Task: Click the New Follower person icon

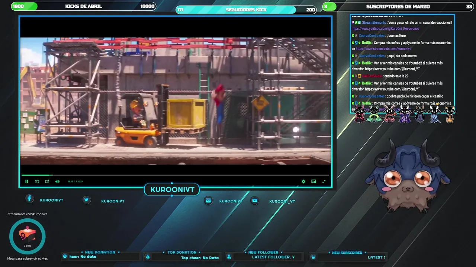Action: pyautogui.click(x=229, y=257)
